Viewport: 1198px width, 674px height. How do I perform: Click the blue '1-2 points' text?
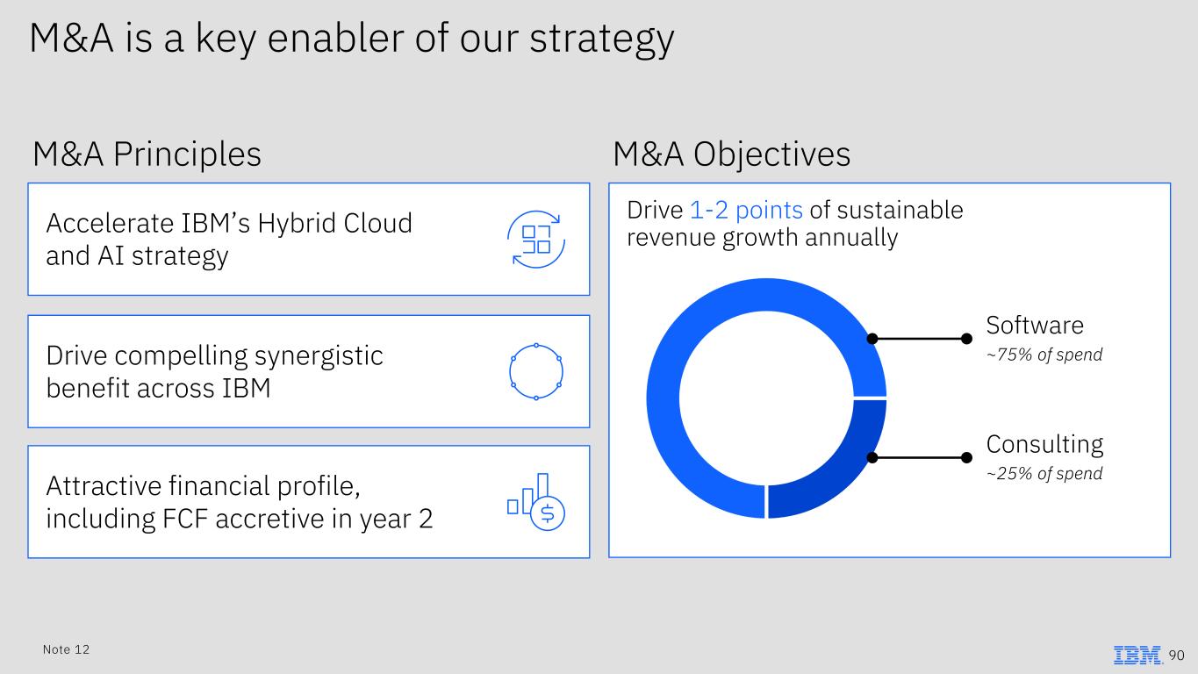coord(746,210)
